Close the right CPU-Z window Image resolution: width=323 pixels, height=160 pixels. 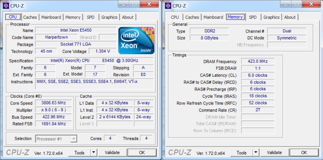311,4
